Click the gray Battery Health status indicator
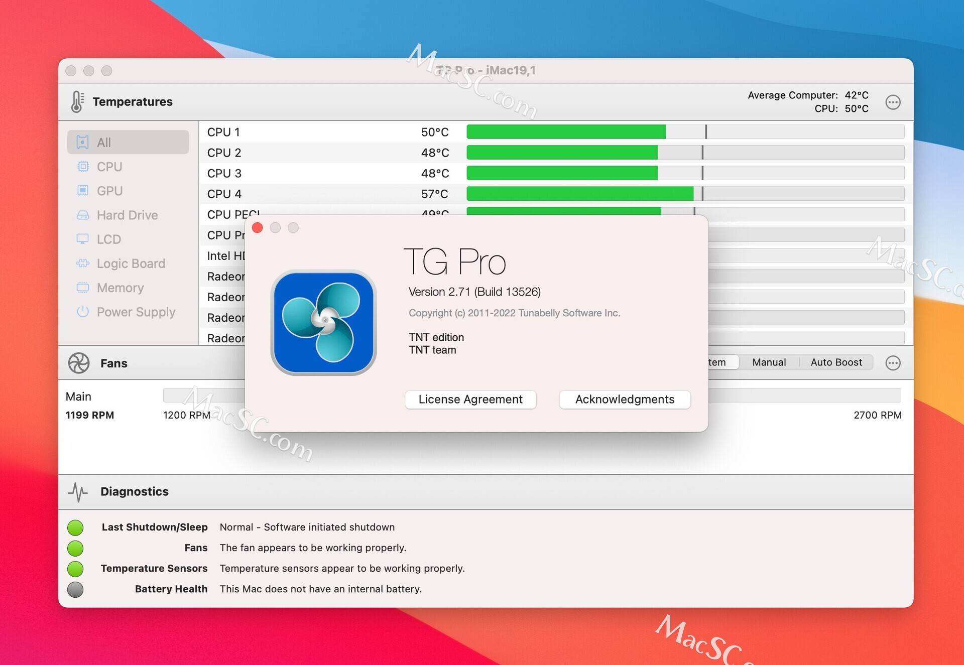 point(75,589)
